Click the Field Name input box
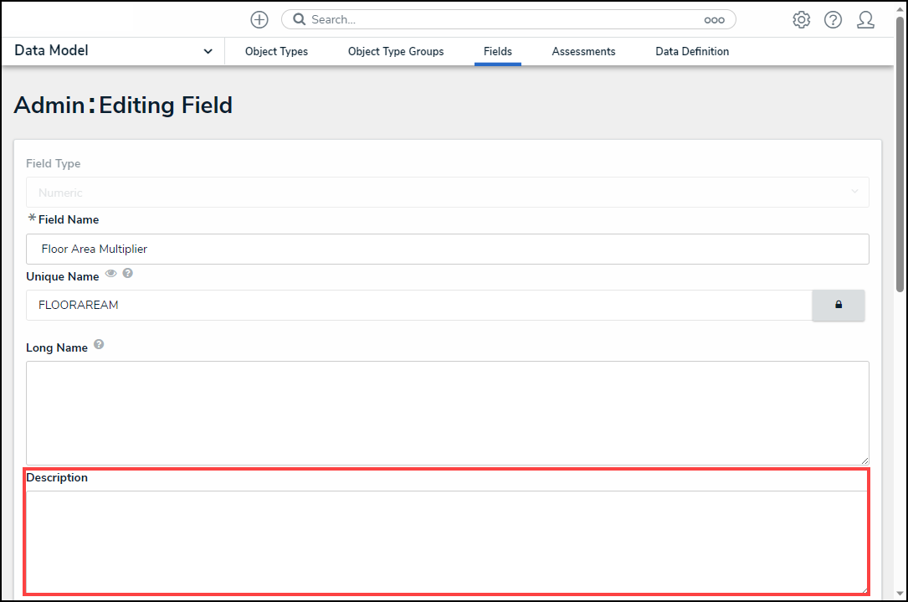 (x=447, y=249)
